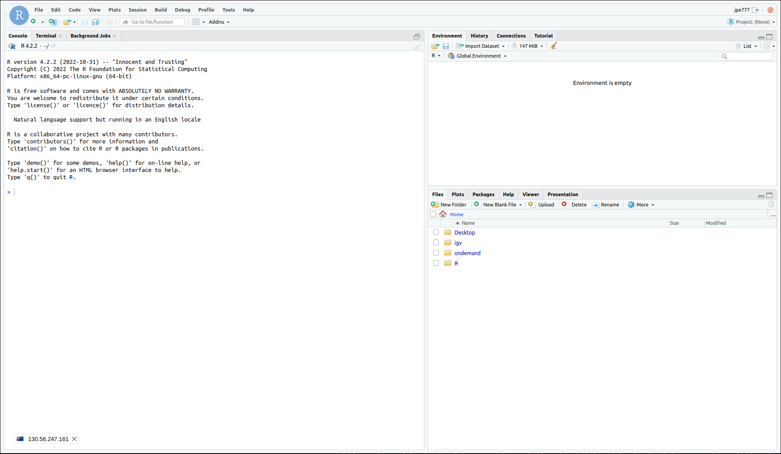This screenshot has height=454, width=781.
Task: Click the New File icon in main toolbar
Action: (34, 21)
